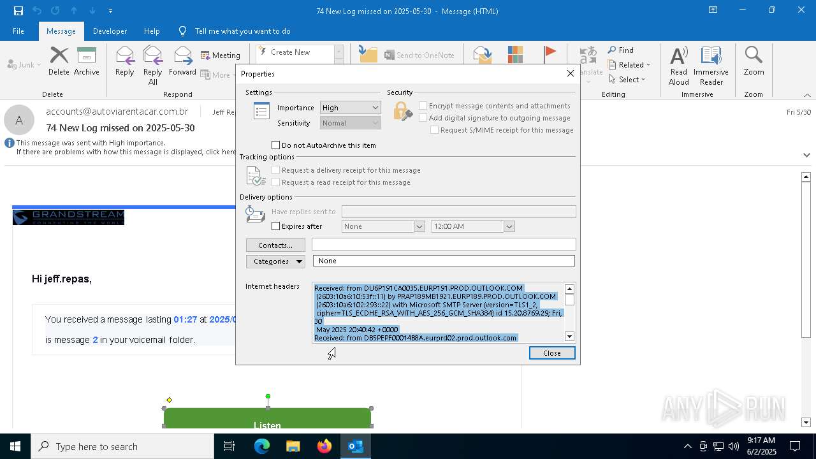Open the Related dropdown
816x459 pixels.
click(629, 65)
